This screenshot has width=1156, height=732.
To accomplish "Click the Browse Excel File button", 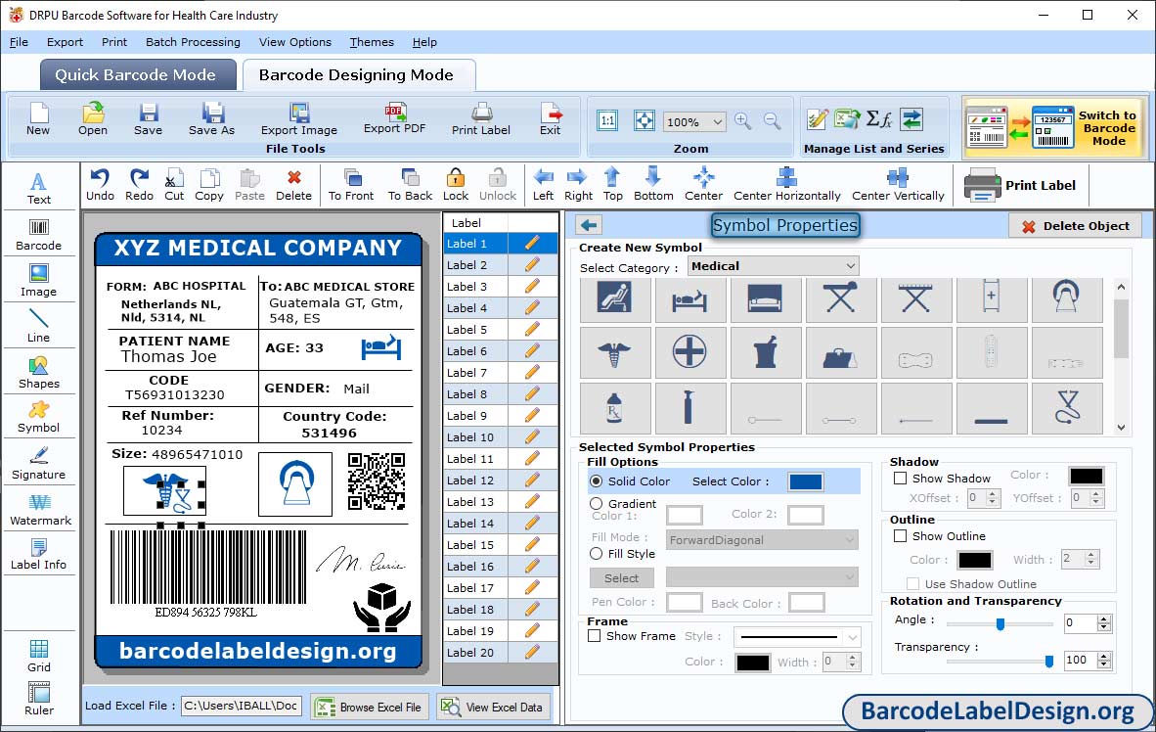I will point(370,707).
